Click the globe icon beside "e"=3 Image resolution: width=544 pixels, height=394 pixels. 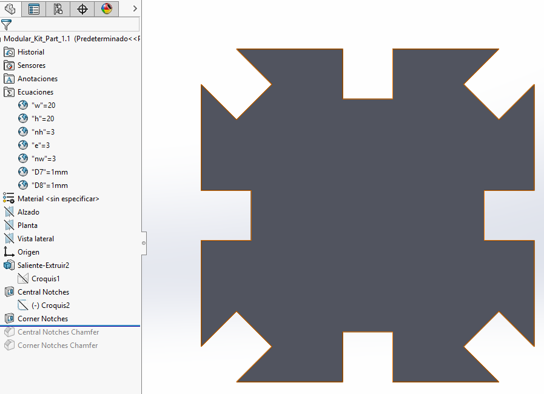click(x=23, y=145)
